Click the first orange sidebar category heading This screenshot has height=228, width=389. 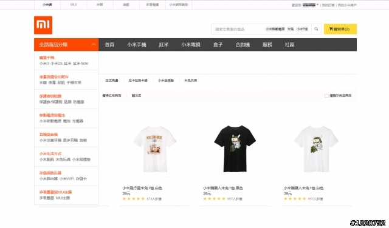pos(47,58)
